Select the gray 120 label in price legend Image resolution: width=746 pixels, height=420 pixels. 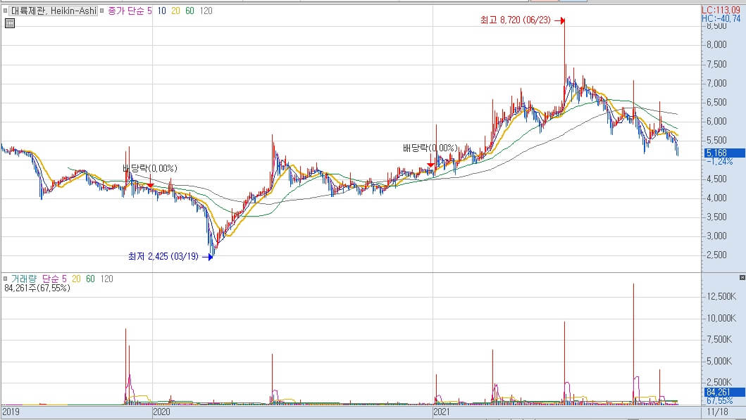click(206, 11)
